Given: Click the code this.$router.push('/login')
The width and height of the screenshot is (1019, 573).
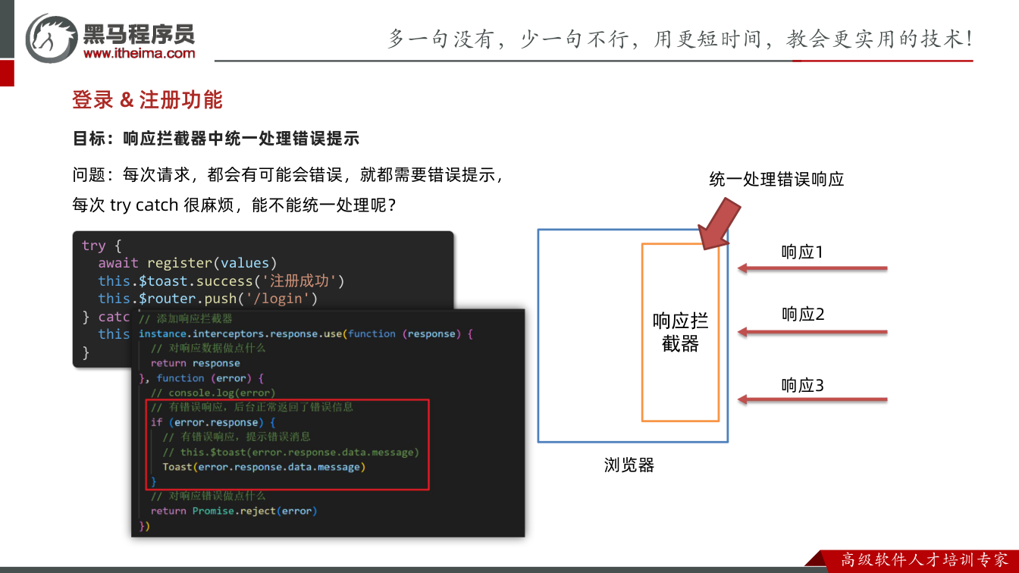Looking at the screenshot, I should point(208,299).
